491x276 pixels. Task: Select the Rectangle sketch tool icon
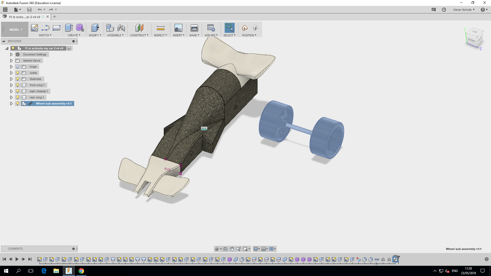pyautogui.click(x=57, y=28)
